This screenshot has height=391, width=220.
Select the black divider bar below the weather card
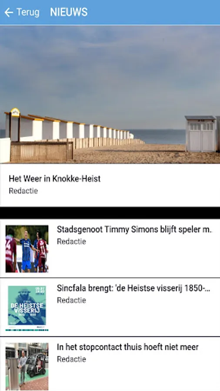click(110, 213)
